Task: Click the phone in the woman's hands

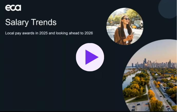Action: tap(132, 34)
